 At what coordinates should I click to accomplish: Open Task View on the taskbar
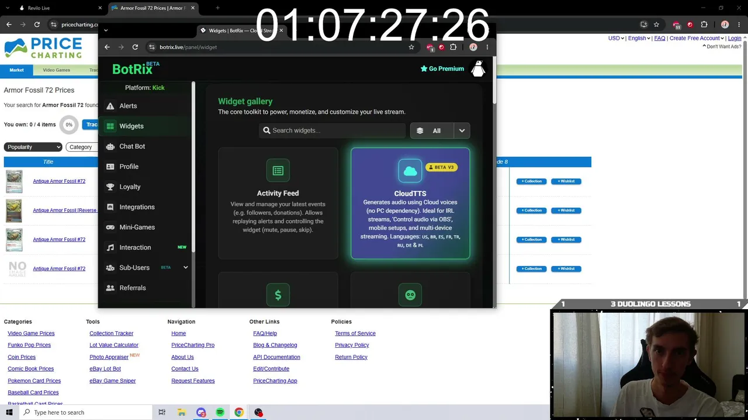click(162, 412)
